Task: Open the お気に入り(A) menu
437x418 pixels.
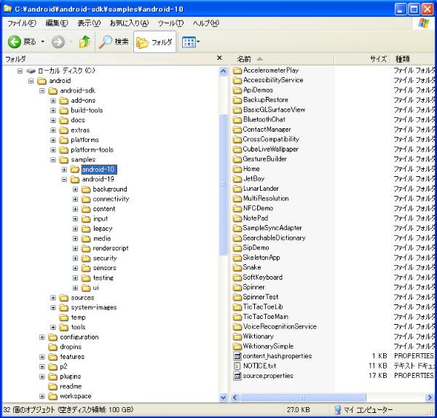Action: tap(130, 23)
